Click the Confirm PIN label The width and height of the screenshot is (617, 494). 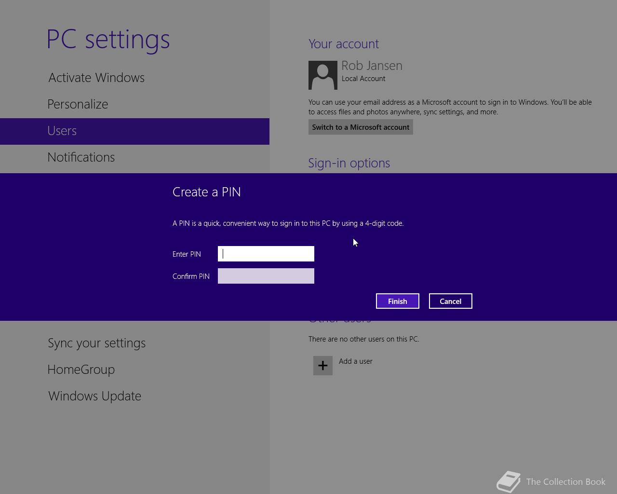coord(191,276)
